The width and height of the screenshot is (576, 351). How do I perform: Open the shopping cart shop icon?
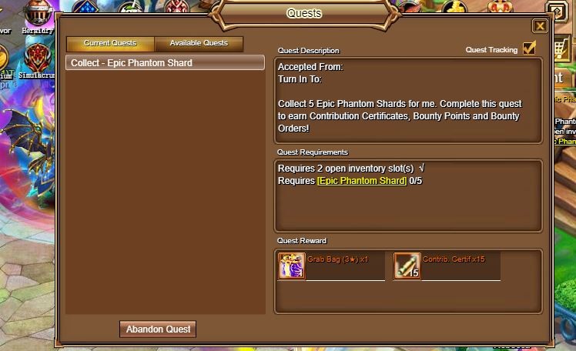click(x=561, y=49)
